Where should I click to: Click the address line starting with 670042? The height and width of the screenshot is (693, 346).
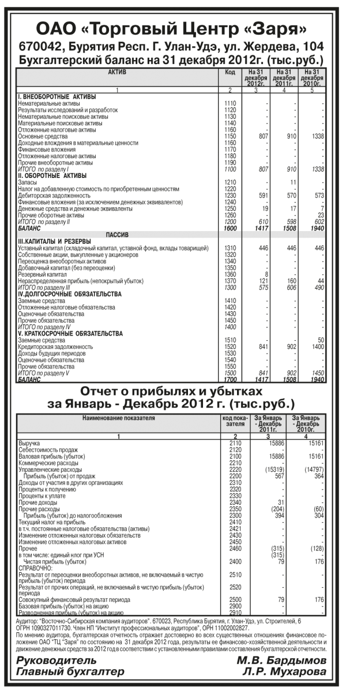(x=172, y=46)
